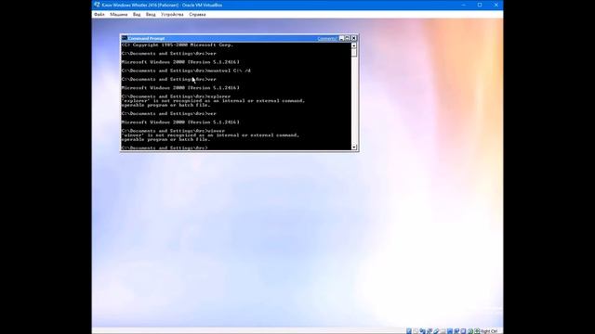Click the optical drive status icon
Screen dimensions: 595x334
tap(416, 331)
